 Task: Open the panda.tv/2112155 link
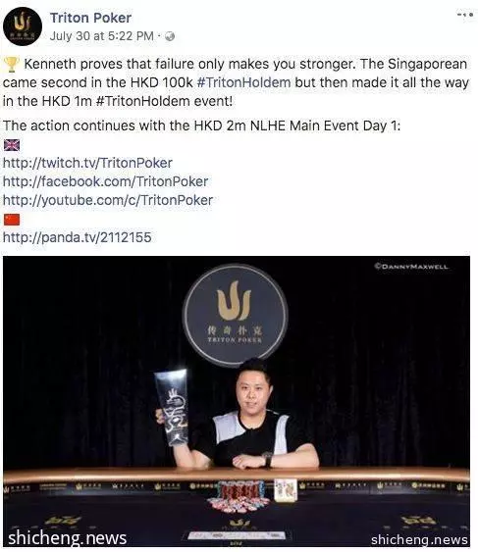[x=77, y=237]
